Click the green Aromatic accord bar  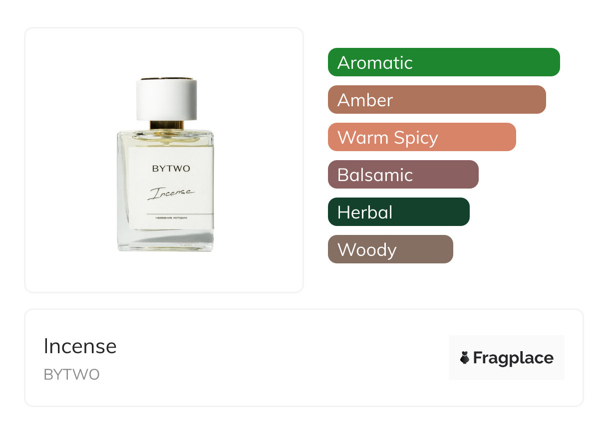pos(444,62)
